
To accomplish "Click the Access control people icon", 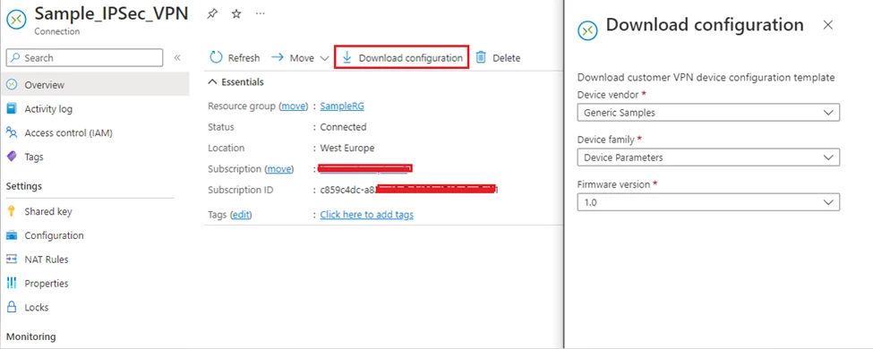I will (x=12, y=132).
